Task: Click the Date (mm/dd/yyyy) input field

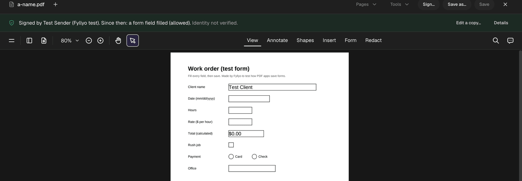Action: (249, 99)
